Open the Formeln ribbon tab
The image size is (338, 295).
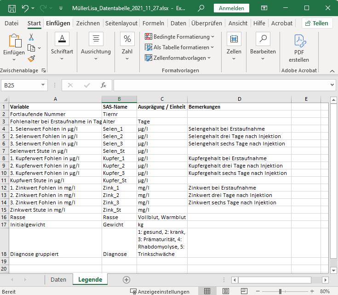point(153,23)
